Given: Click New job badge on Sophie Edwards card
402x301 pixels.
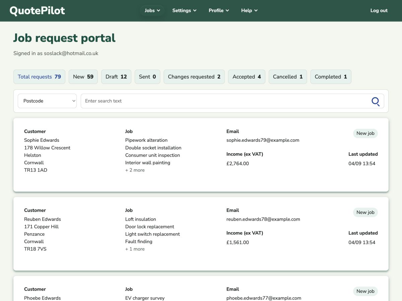Looking at the screenshot, I should (365, 133).
